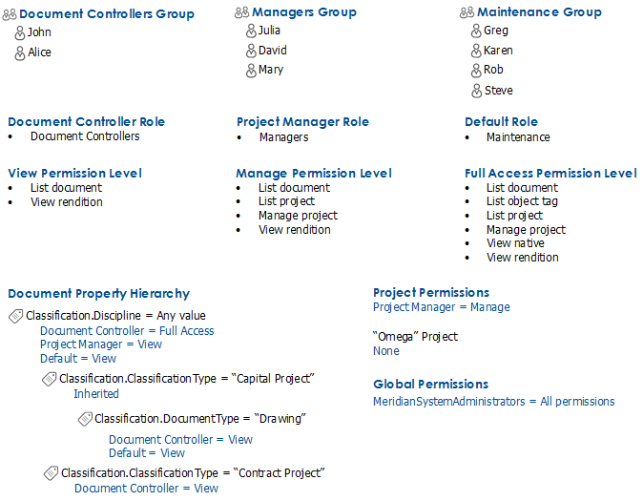The width and height of the screenshot is (643, 501).
Task: Click the user icon beside Karen
Action: 476,52
